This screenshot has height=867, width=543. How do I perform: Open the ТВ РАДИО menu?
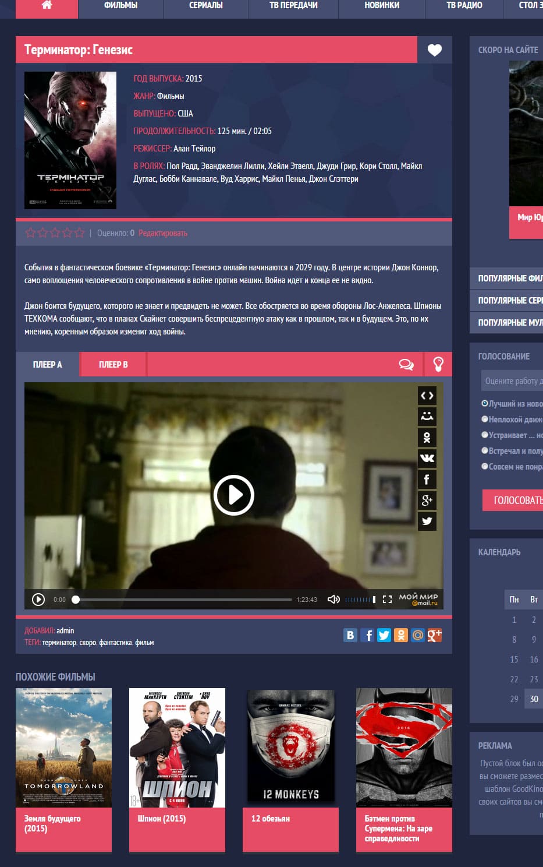click(464, 5)
